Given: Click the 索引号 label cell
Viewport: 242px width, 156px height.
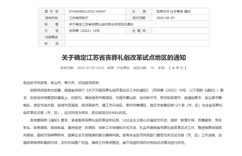Looking at the screenshot, I should [51, 11].
